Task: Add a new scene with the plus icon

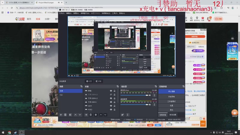Action: [x=61, y=115]
